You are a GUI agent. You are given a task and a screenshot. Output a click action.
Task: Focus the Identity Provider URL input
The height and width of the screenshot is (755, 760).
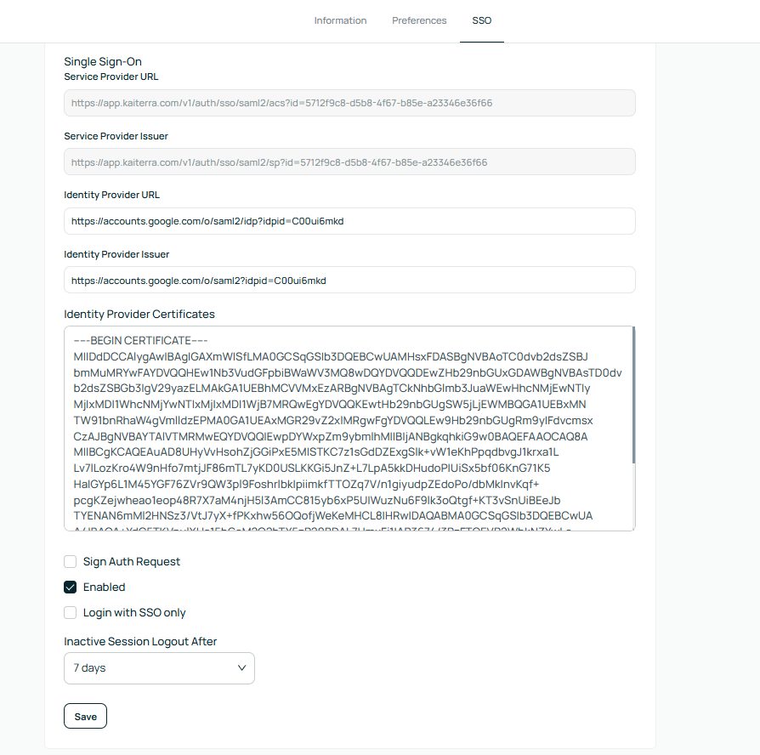[x=349, y=221]
